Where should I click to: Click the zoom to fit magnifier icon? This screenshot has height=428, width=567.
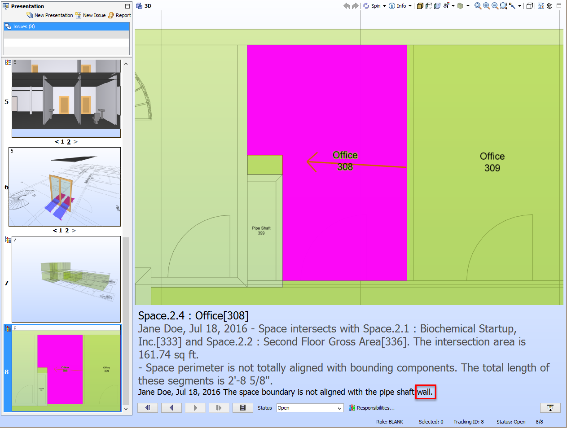click(x=478, y=6)
